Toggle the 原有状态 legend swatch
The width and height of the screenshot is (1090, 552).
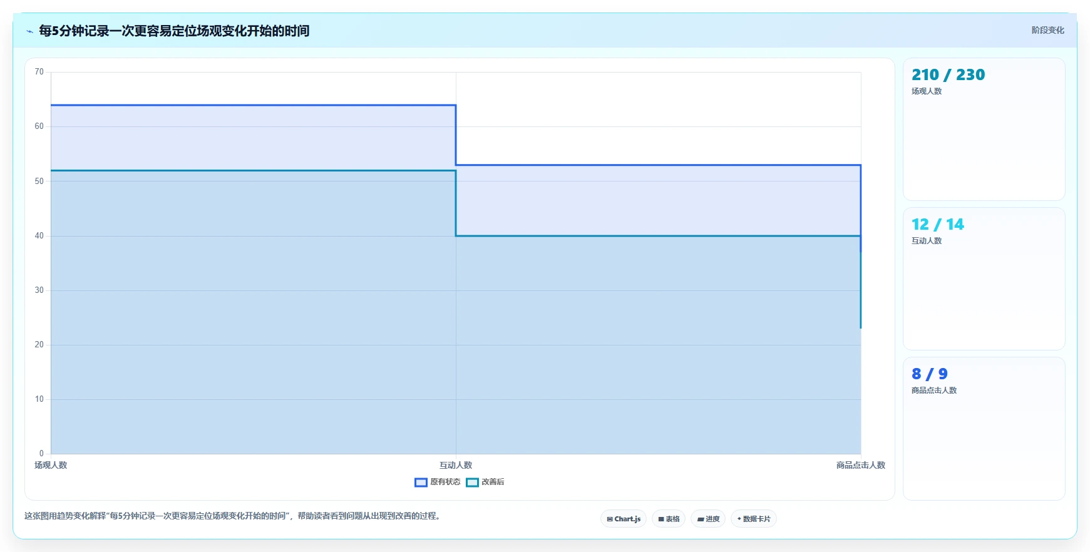click(x=421, y=482)
